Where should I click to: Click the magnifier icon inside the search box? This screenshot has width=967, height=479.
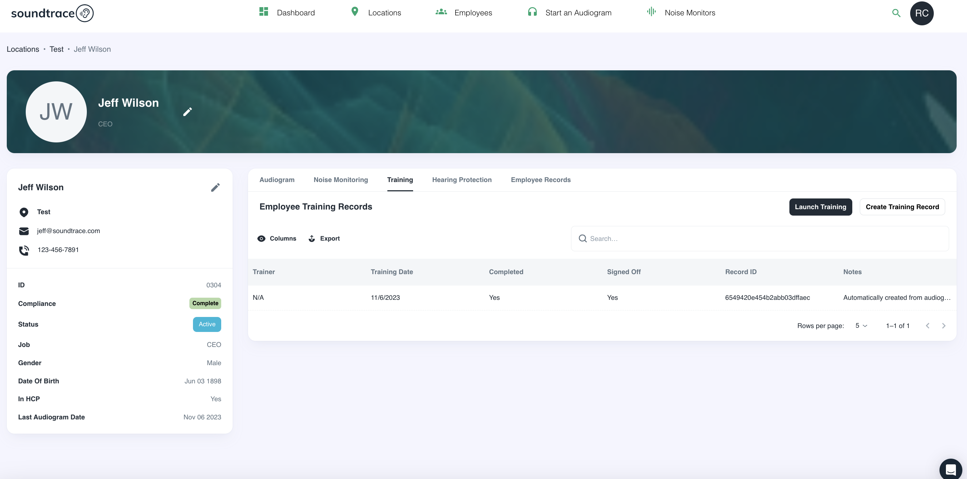point(582,238)
